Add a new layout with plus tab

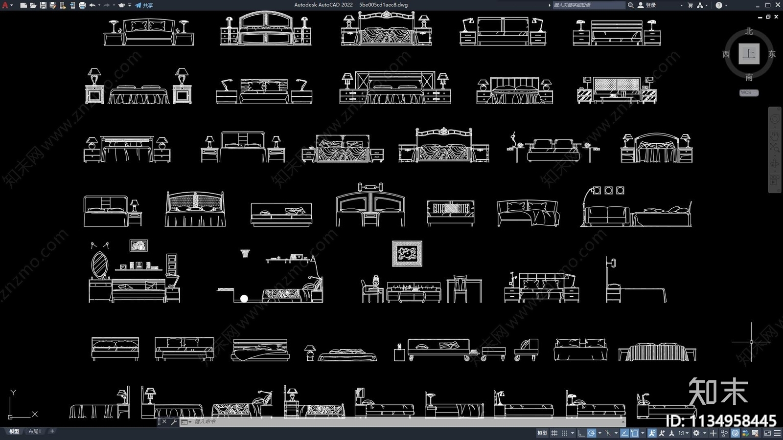click(x=52, y=431)
